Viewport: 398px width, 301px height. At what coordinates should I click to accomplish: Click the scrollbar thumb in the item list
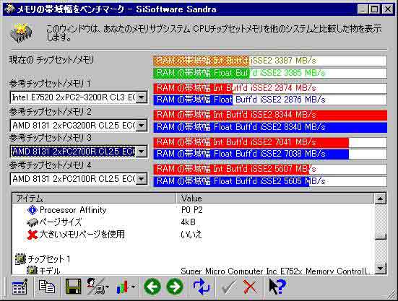(381, 237)
